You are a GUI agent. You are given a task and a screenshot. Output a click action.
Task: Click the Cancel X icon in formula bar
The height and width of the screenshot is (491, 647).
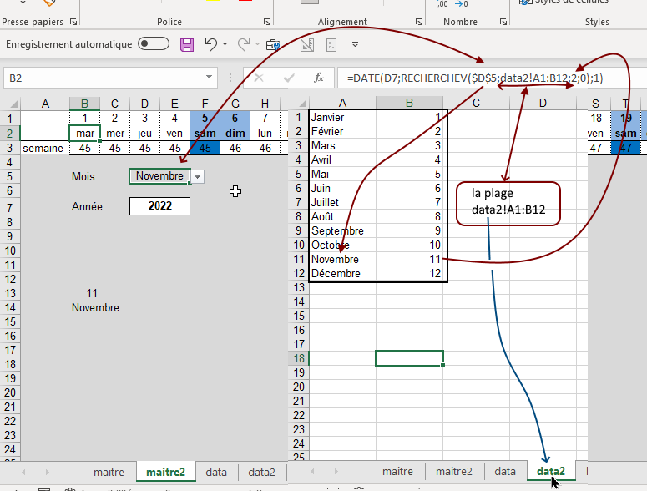[x=259, y=78]
